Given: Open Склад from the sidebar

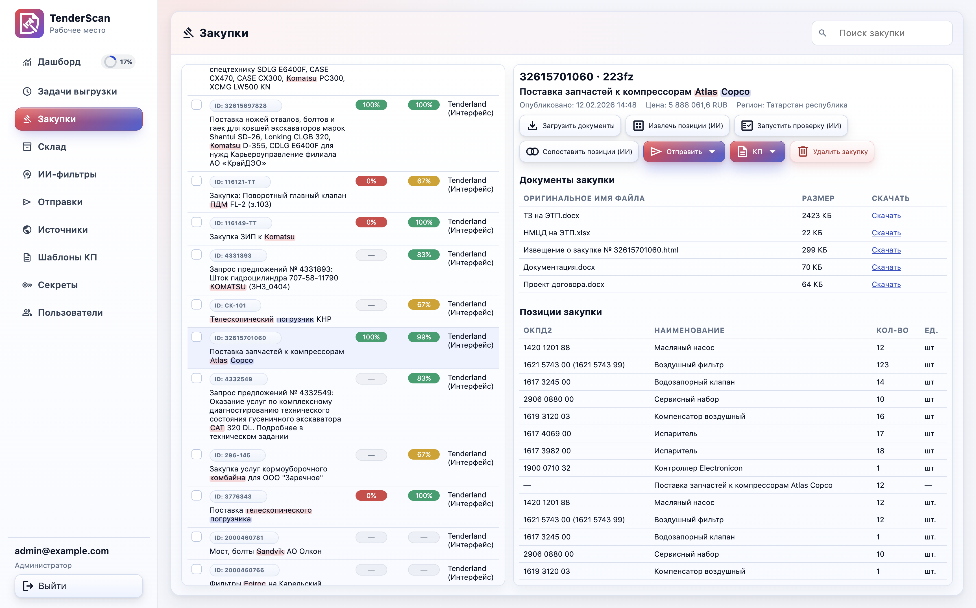Looking at the screenshot, I should pos(52,147).
